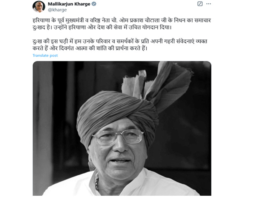Viewport: 263px width, 197px height.
Task: Click the eyeglasses in the portrait
Action: pos(118,137)
